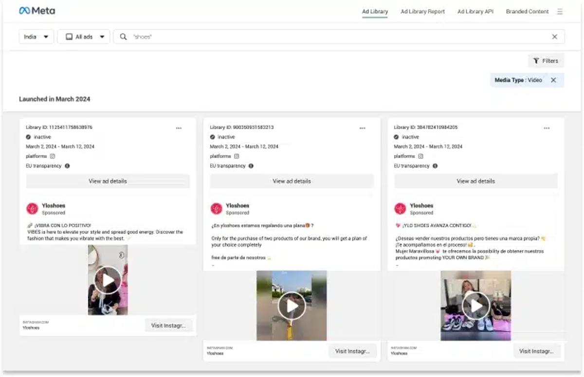
Task: Click View ad details on the first ad
Action: coord(107,180)
